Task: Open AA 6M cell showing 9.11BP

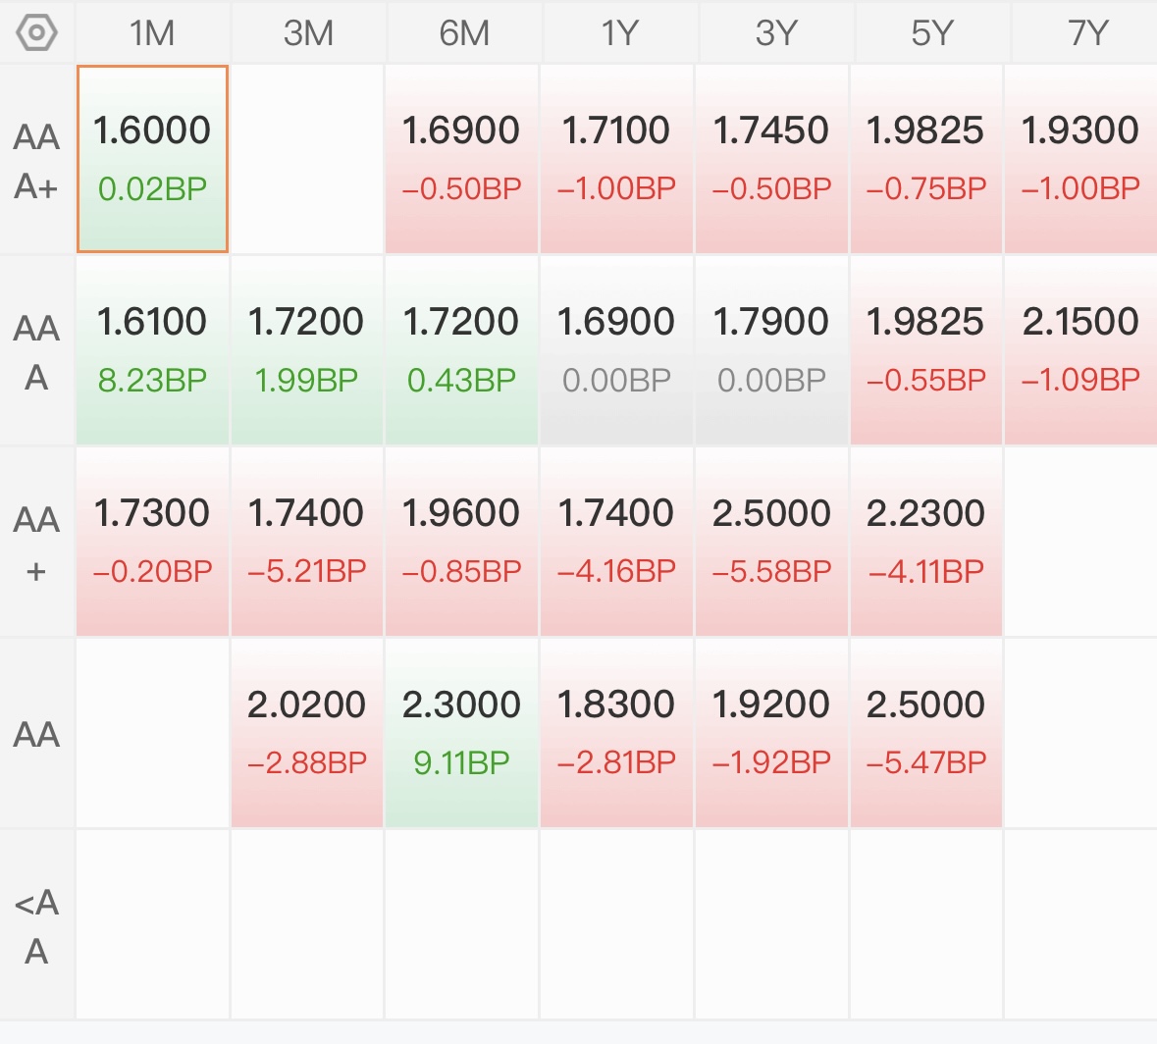Action: [x=462, y=733]
